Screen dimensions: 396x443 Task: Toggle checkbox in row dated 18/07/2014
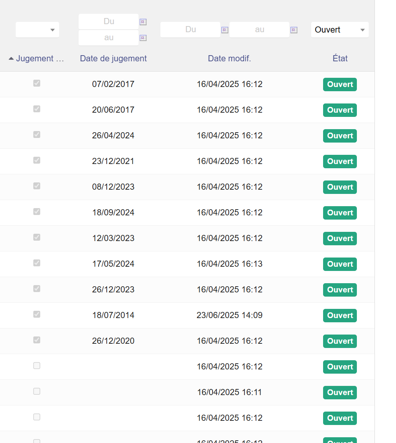(37, 314)
